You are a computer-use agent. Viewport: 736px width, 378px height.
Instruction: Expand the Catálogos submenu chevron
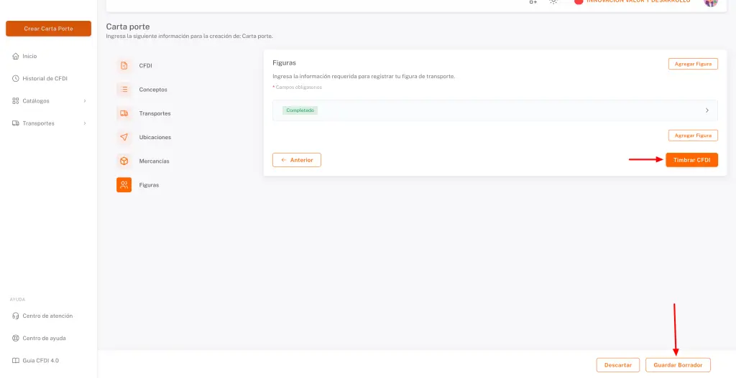click(85, 101)
